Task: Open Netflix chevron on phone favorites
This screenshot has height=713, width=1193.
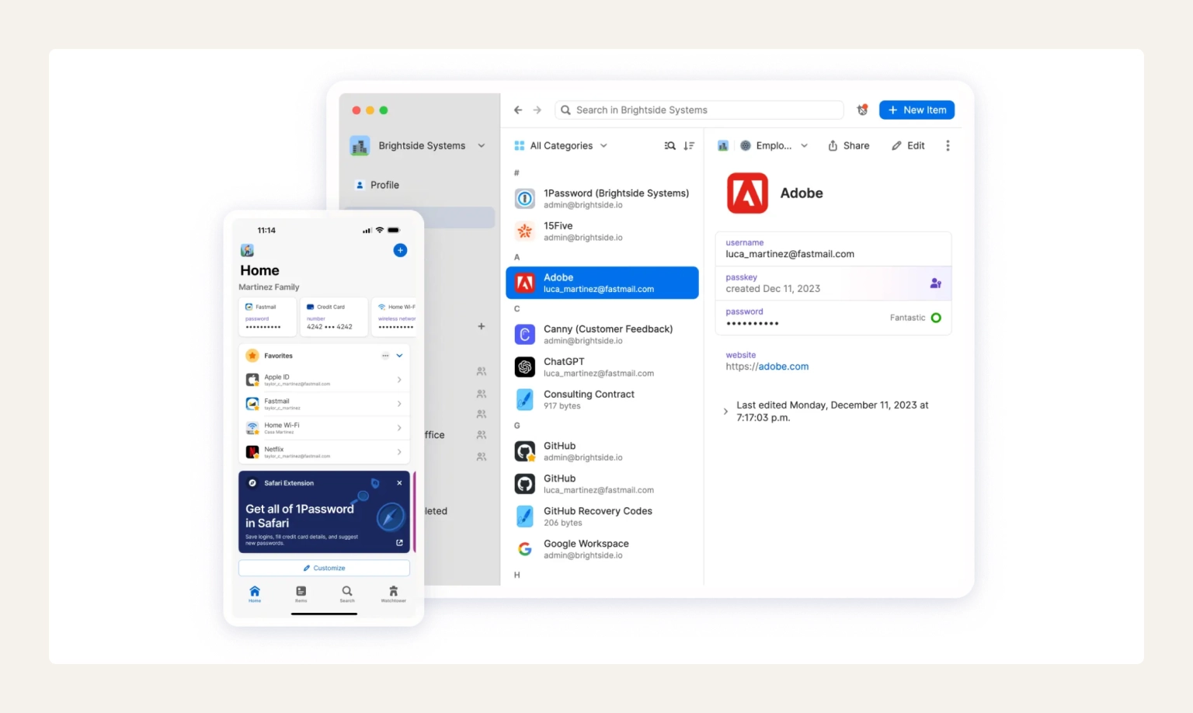Action: click(x=399, y=452)
